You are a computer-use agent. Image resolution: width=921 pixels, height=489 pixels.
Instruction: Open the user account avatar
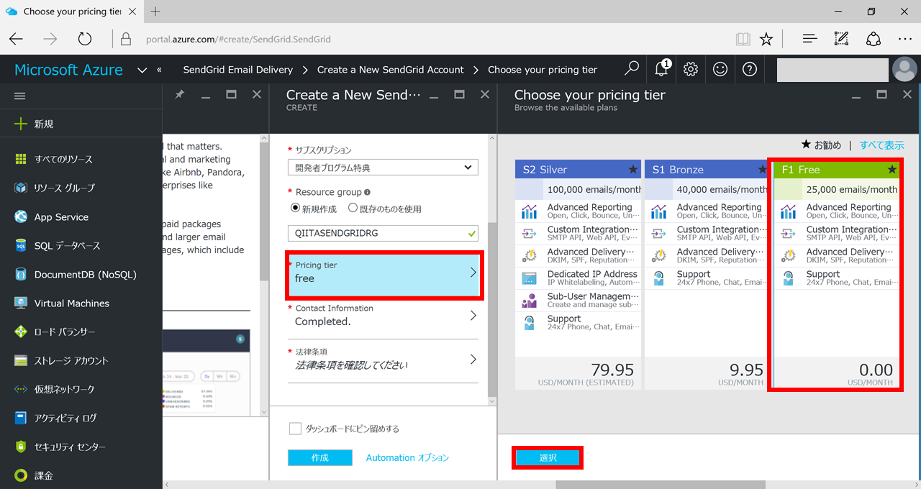[x=904, y=69]
